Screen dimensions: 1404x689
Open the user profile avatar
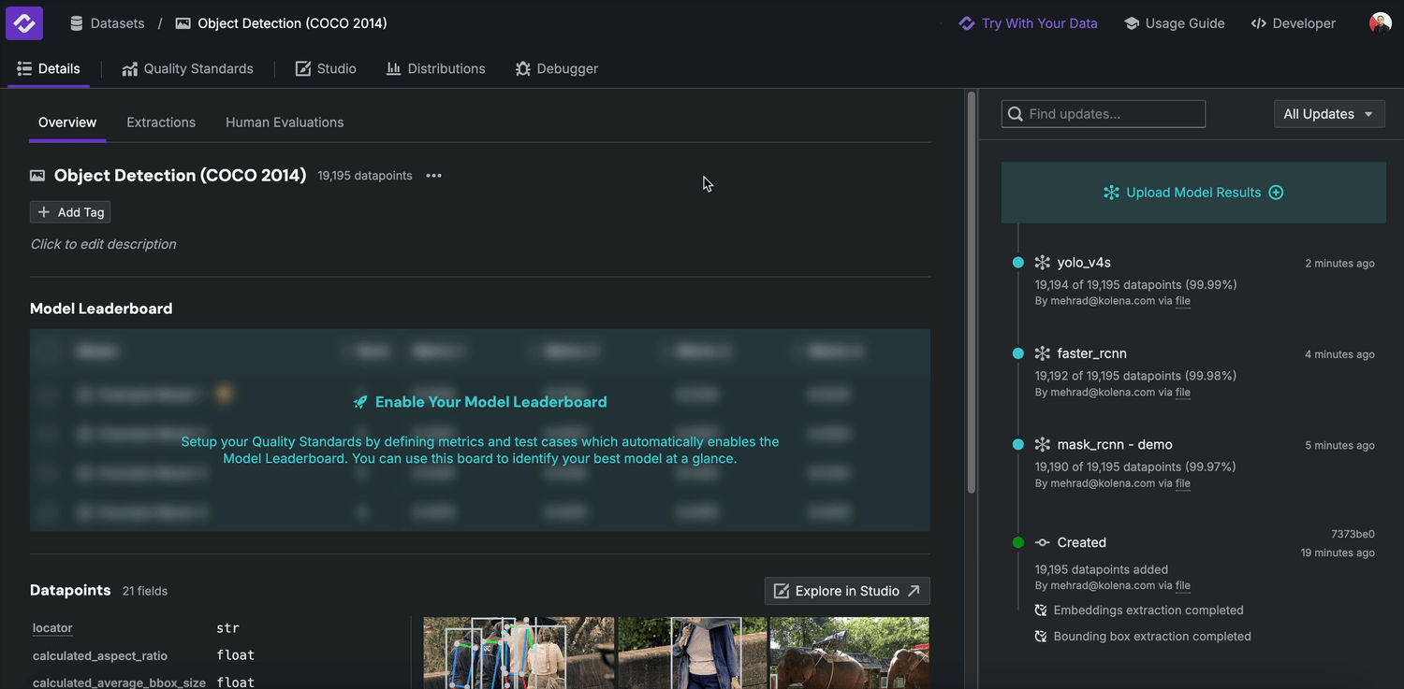(1380, 23)
